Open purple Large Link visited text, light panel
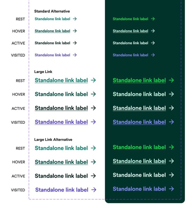The image size is (191, 205). click(x=61, y=122)
